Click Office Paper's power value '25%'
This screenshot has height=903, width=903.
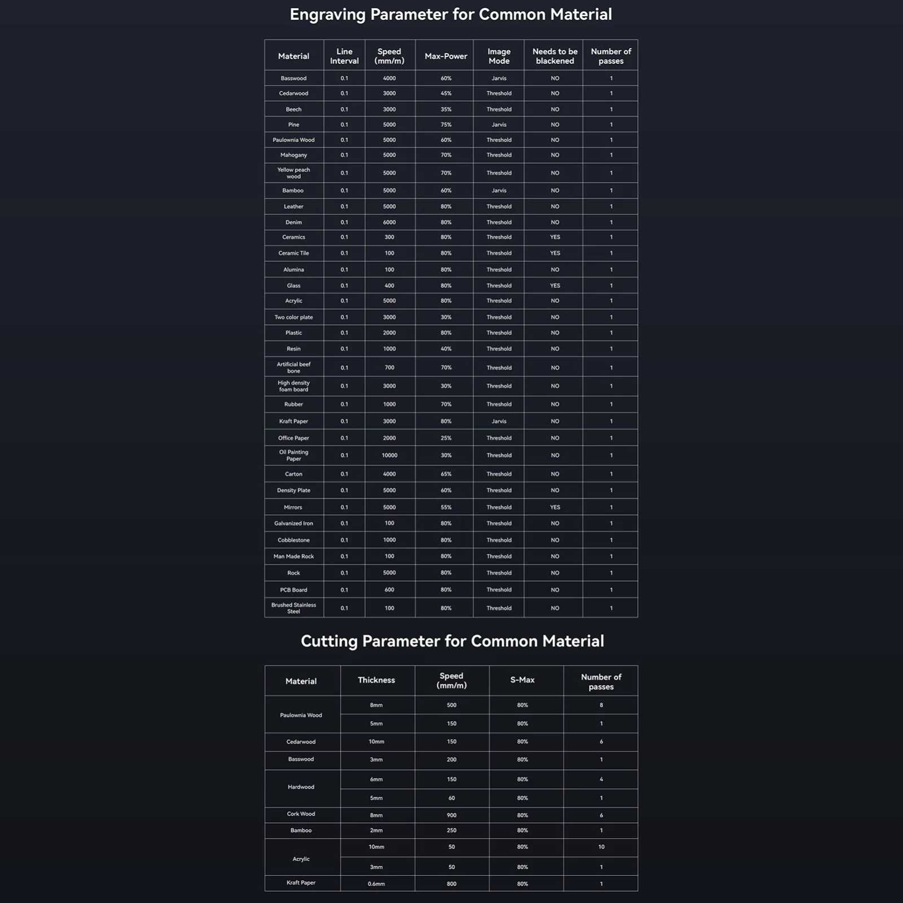[x=446, y=439]
